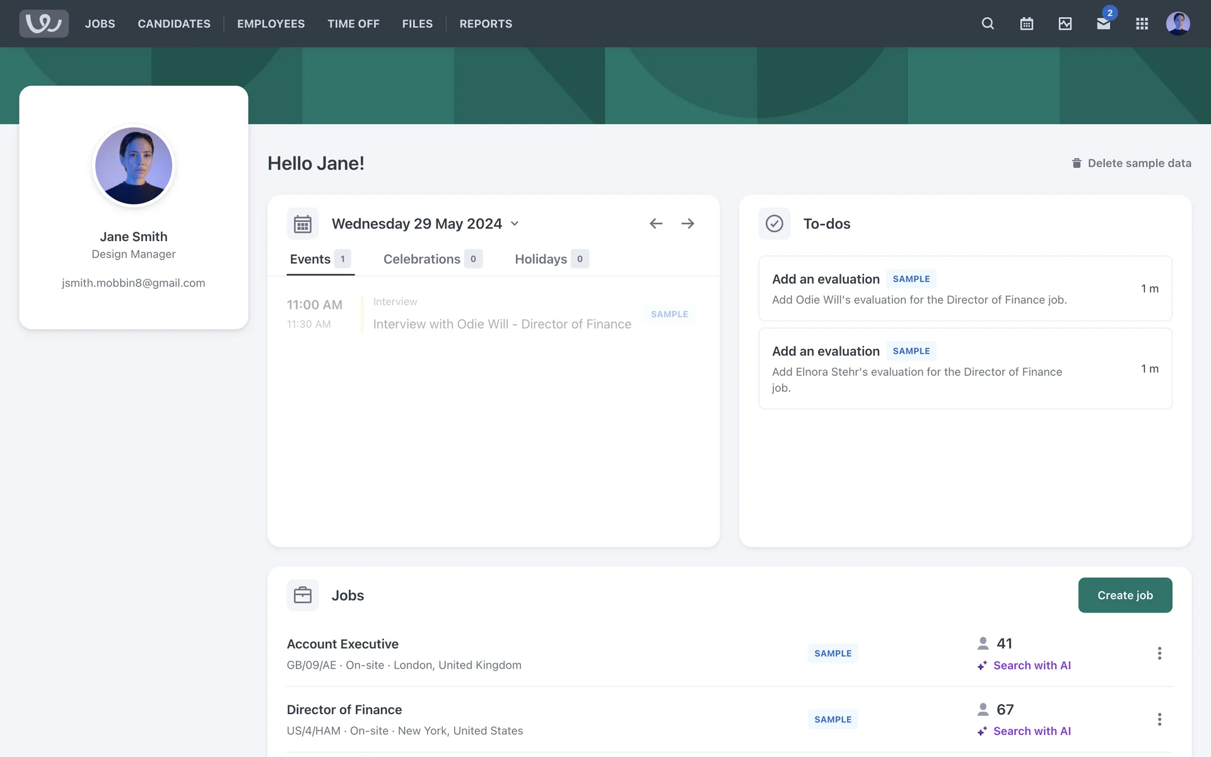The height and width of the screenshot is (757, 1211).
Task: Switch to the Celebrations tab
Action: pyautogui.click(x=432, y=259)
